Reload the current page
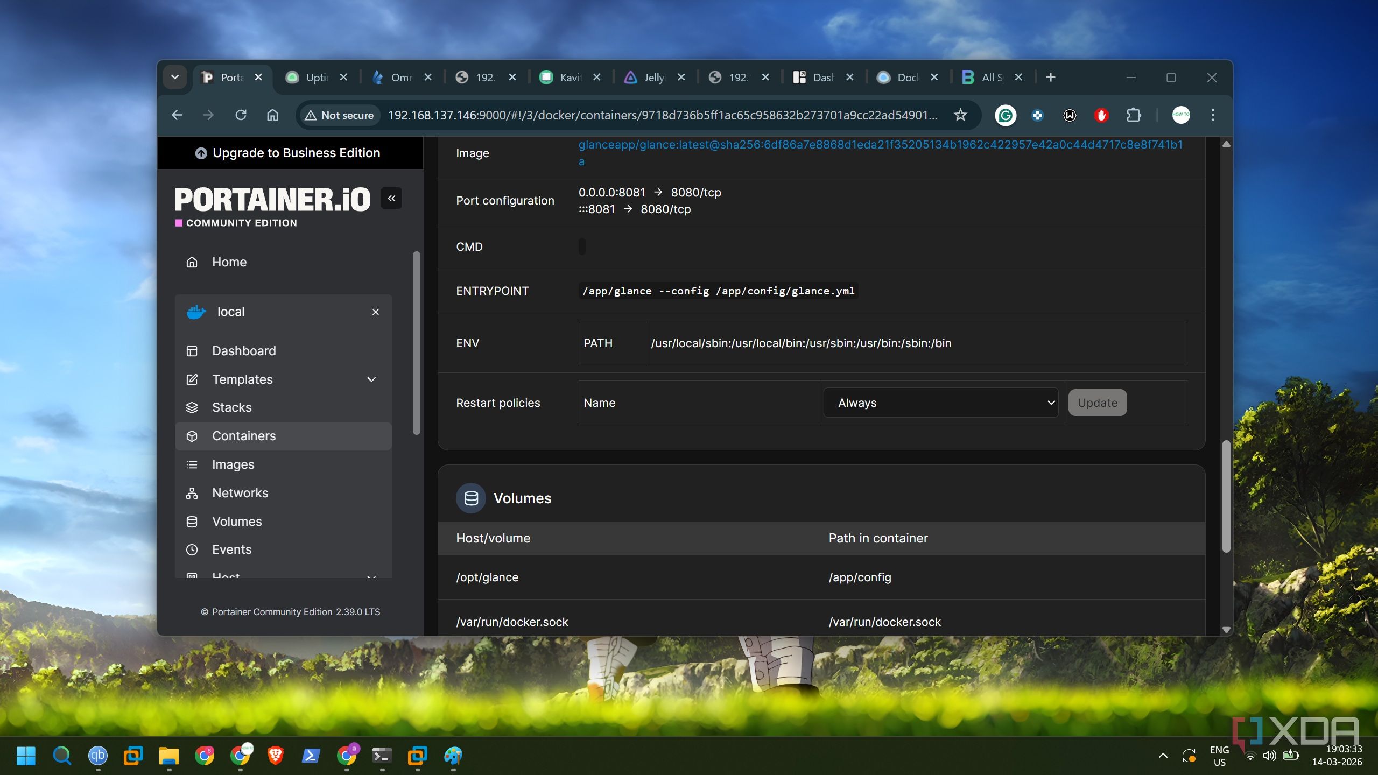This screenshot has height=775, width=1378. coord(241,115)
